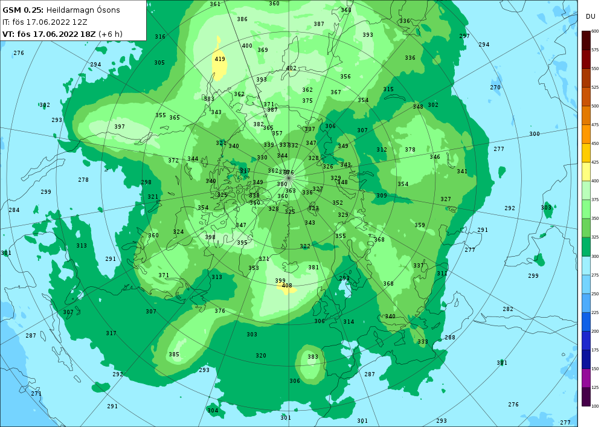Click the ozone value '305'
This screenshot has height=427, width=604.
pyautogui.click(x=159, y=62)
